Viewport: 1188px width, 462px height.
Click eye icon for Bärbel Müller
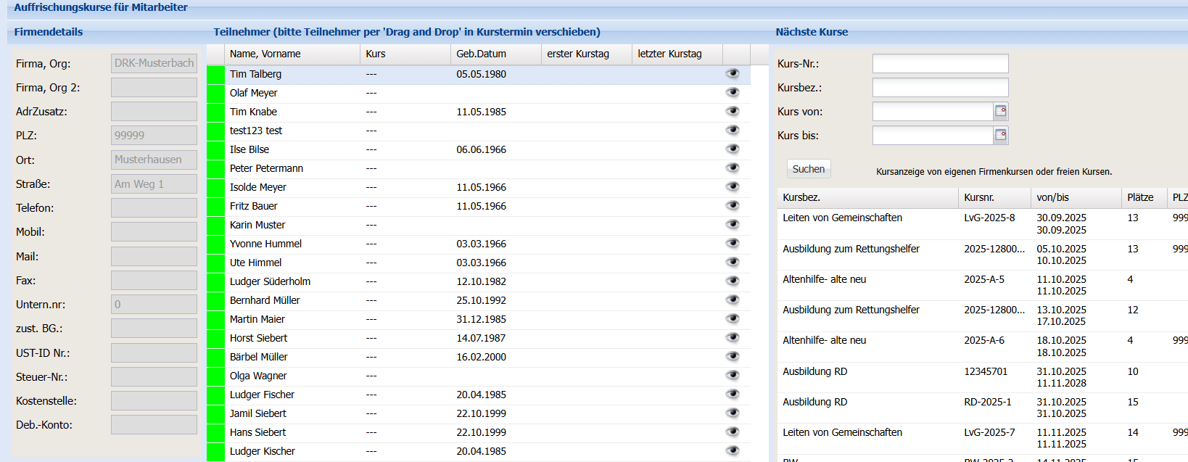[733, 356]
